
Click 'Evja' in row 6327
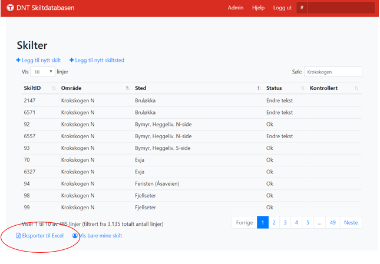tap(140, 172)
